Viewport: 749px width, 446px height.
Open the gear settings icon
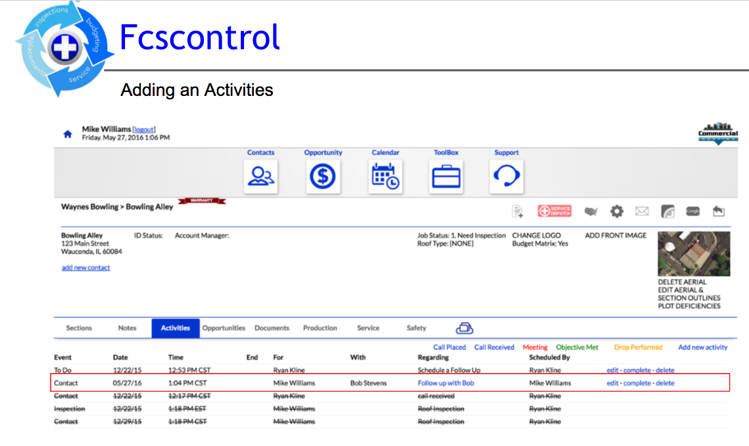[616, 212]
